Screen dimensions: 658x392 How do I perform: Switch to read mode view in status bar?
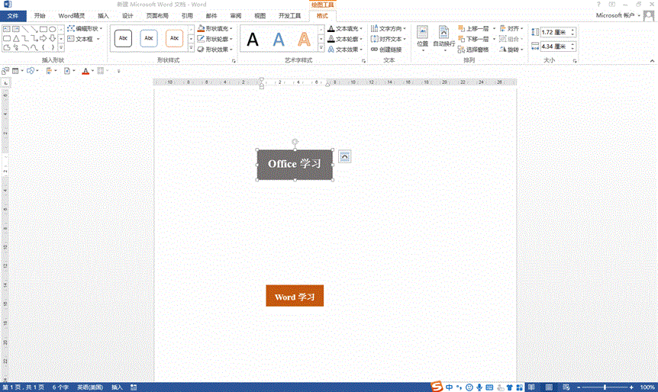pos(531,387)
